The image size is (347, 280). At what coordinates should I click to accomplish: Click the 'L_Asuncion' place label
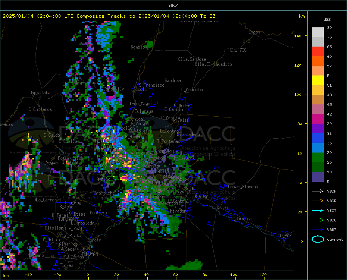(193, 90)
